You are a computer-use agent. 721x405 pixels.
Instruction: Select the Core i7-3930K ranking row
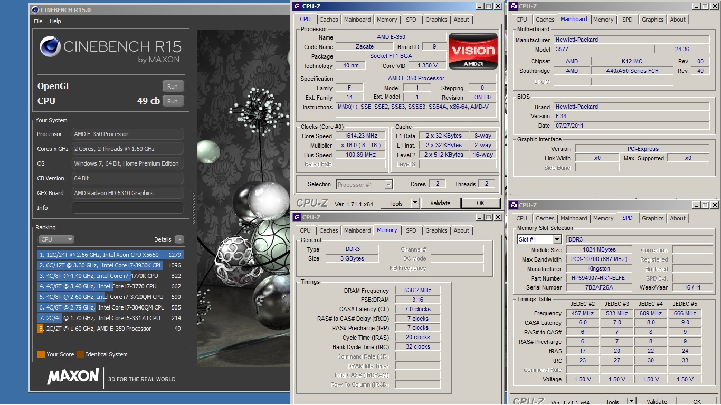pos(110,265)
